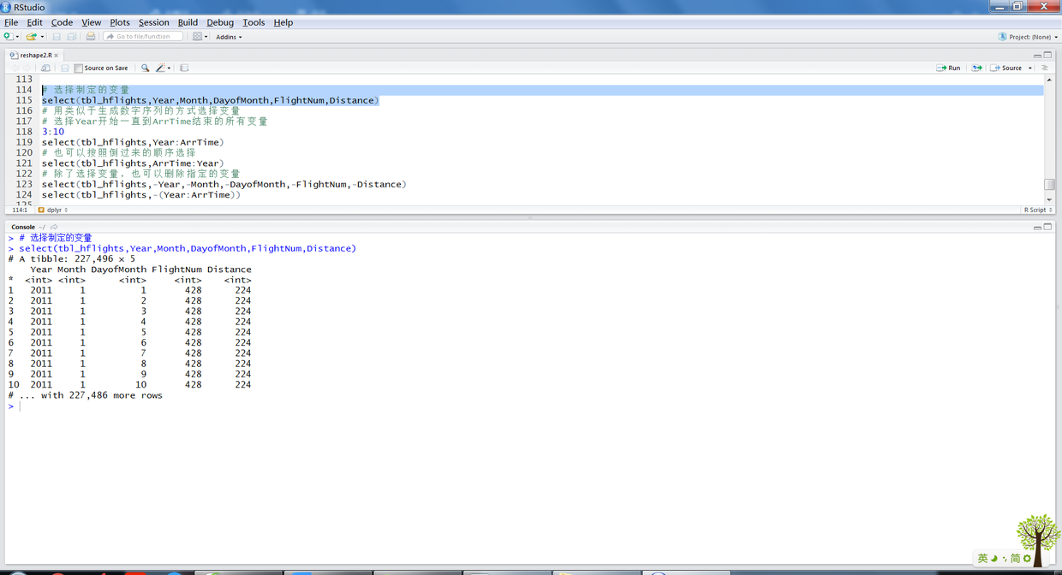Image resolution: width=1062 pixels, height=575 pixels.
Task: Click the console input prompt line
Action: [x=531, y=406]
